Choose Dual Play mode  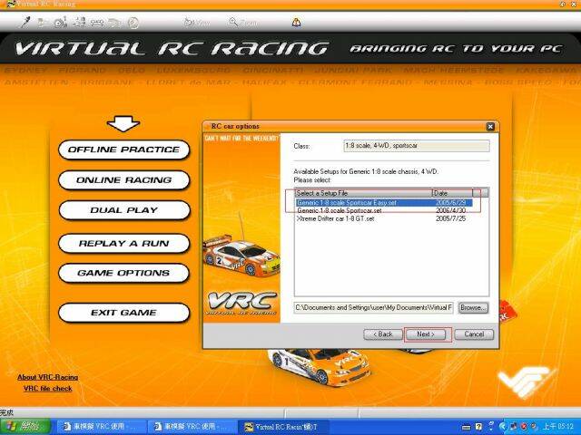pyautogui.click(x=123, y=210)
